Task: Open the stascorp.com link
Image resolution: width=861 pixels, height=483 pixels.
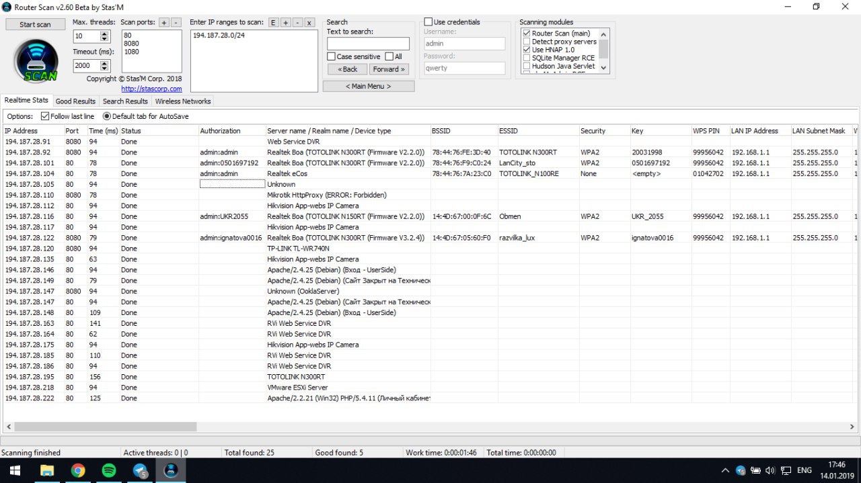Action: (151, 89)
